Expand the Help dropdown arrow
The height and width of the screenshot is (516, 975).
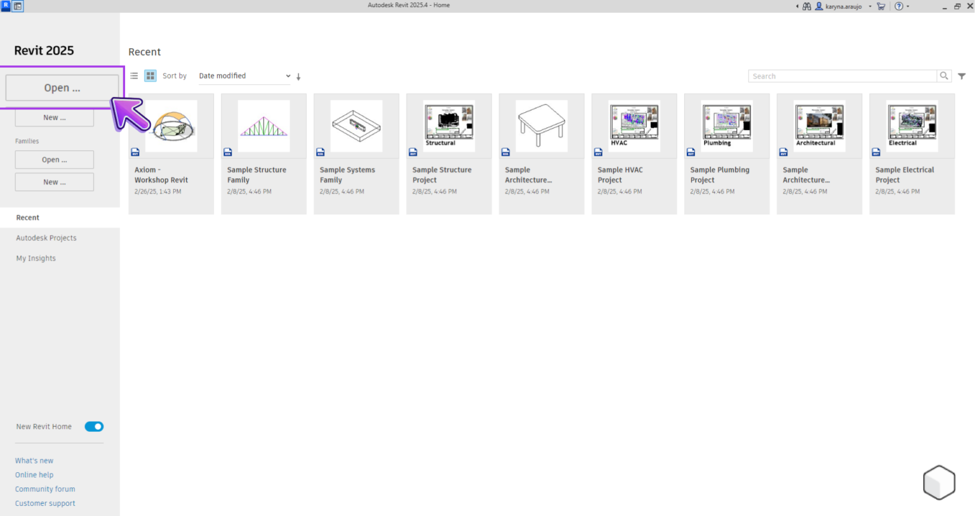908,6
